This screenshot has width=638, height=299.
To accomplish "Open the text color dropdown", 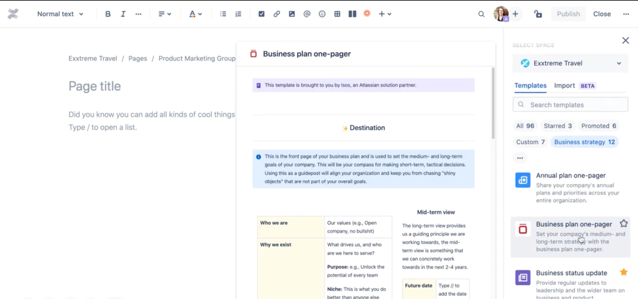I will tap(196, 14).
